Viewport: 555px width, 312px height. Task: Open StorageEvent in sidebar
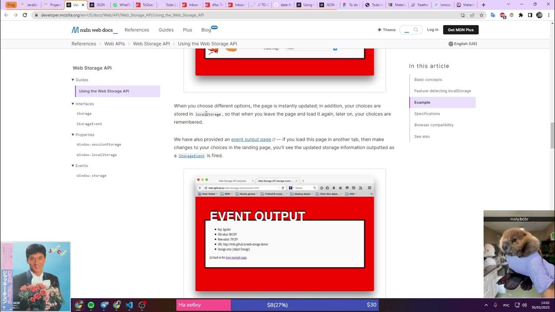pyautogui.click(x=89, y=124)
